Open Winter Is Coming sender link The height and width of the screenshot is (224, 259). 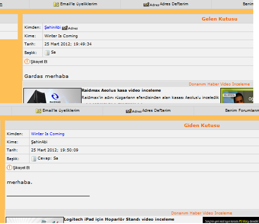48,134
